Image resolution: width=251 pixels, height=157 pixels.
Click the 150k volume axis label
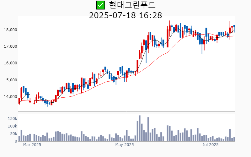13,119
